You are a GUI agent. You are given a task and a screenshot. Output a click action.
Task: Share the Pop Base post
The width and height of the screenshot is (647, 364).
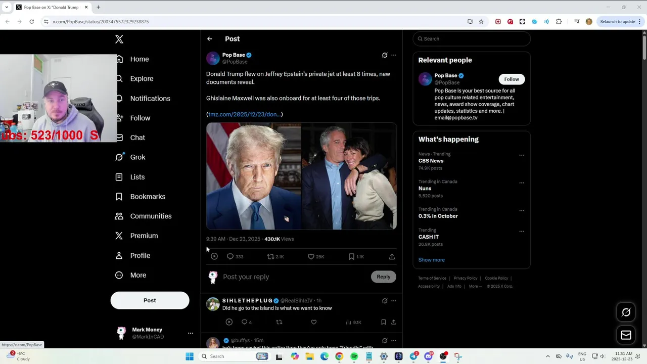coord(392,257)
